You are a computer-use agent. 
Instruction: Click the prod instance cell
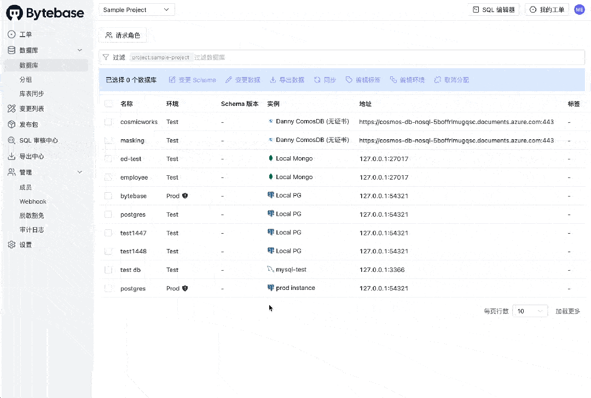tap(291, 288)
